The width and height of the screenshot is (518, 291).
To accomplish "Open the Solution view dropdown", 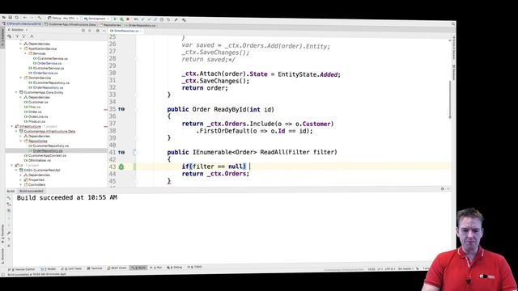I will [18, 30].
